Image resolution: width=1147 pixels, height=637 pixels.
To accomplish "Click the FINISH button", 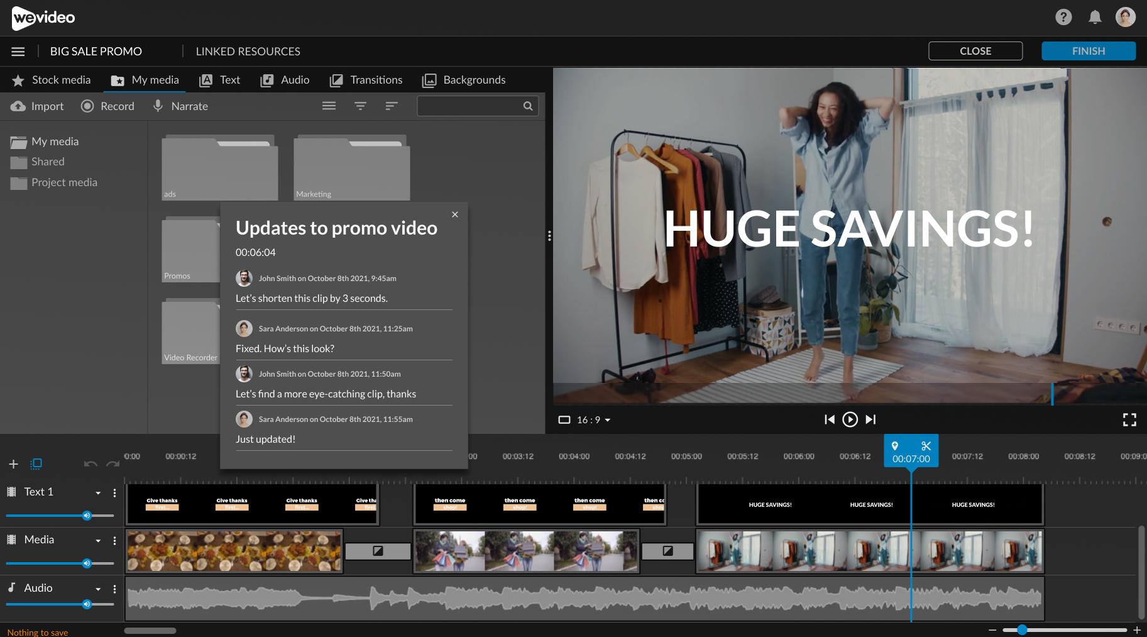I will click(x=1088, y=51).
